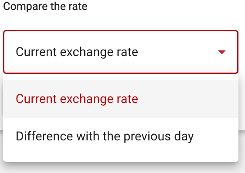This screenshot has height=173, width=245.
Task: Click the first entry in the options popup
Action: pyautogui.click(x=121, y=99)
